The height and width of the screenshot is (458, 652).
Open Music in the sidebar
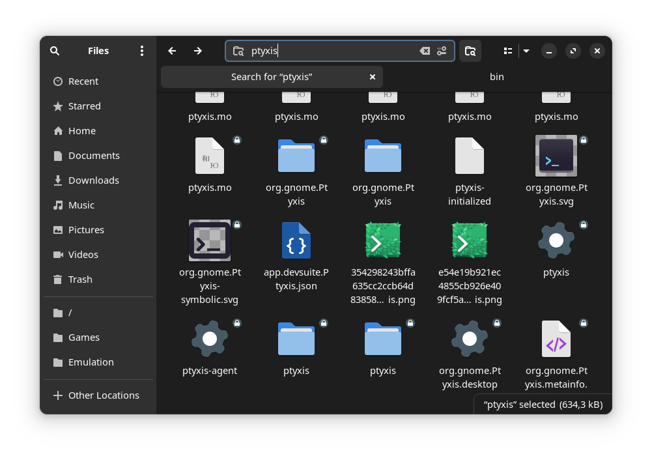tap(98, 205)
